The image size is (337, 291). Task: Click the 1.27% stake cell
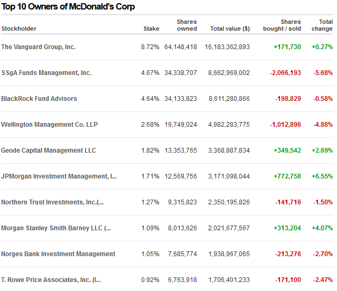[150, 202]
